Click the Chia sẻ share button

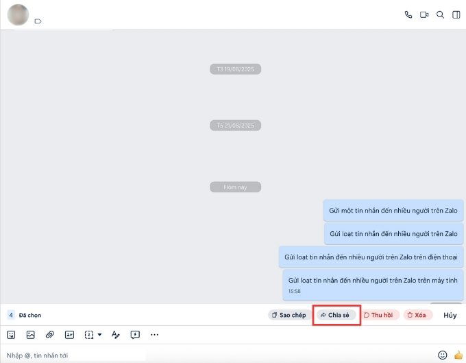click(x=335, y=315)
